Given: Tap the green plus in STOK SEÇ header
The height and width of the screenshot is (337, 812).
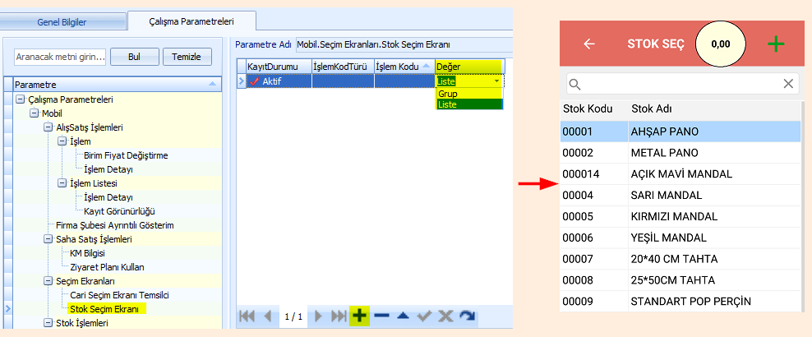Looking at the screenshot, I should click(776, 44).
